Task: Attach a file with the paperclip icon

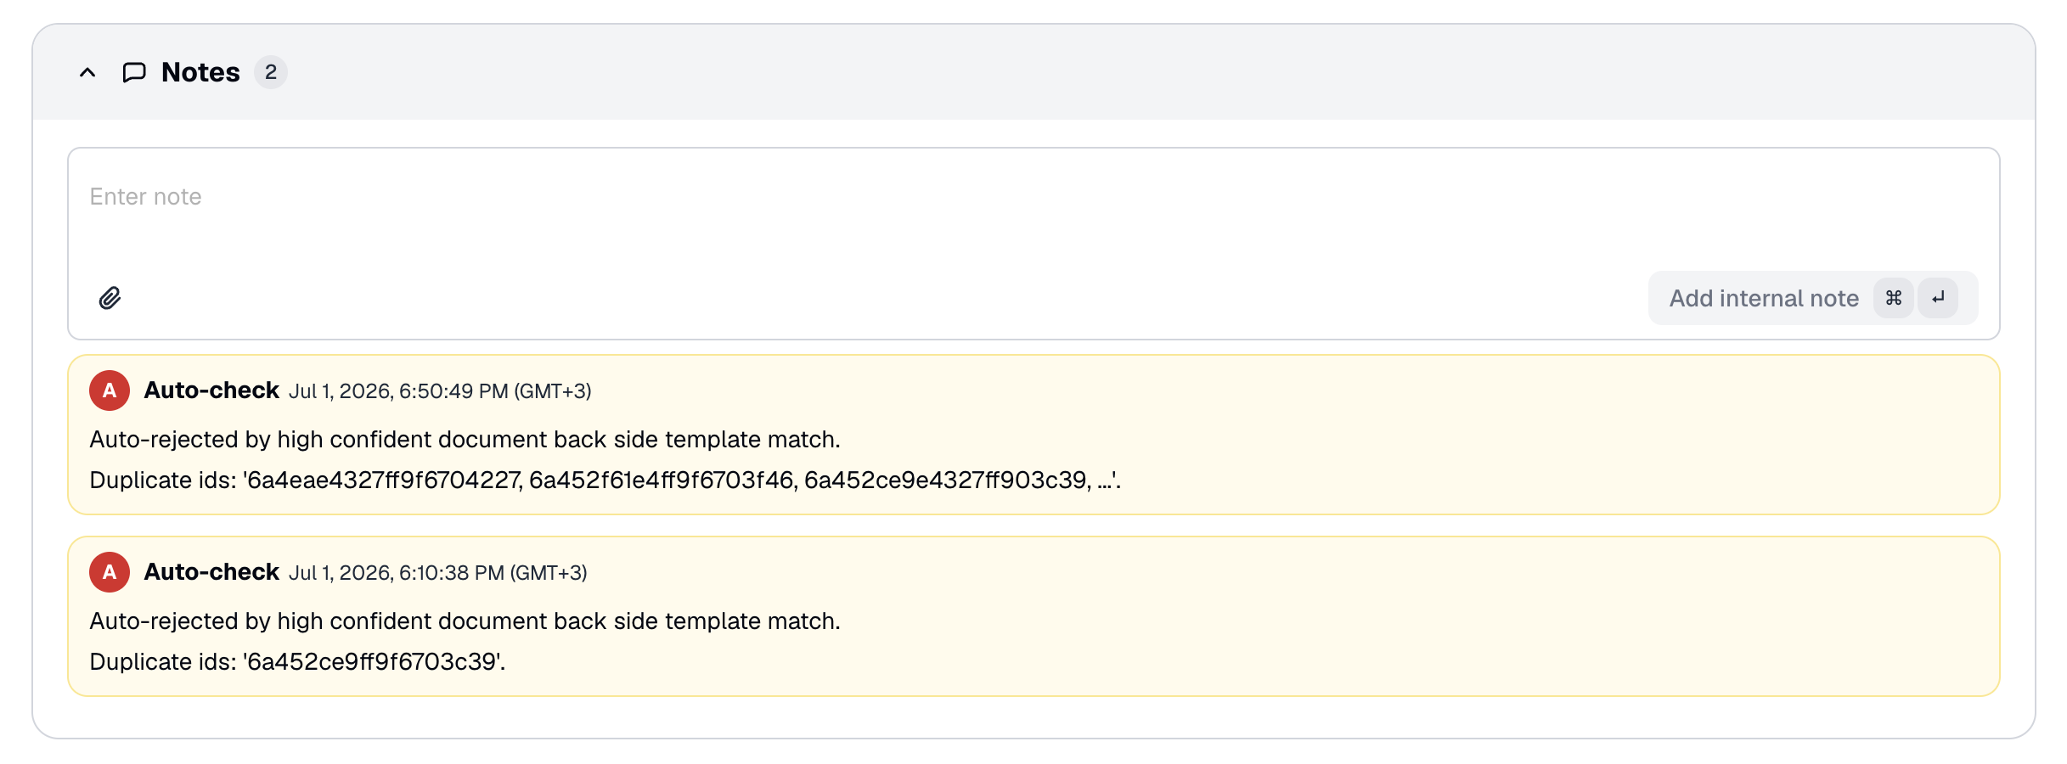Action: (x=110, y=298)
